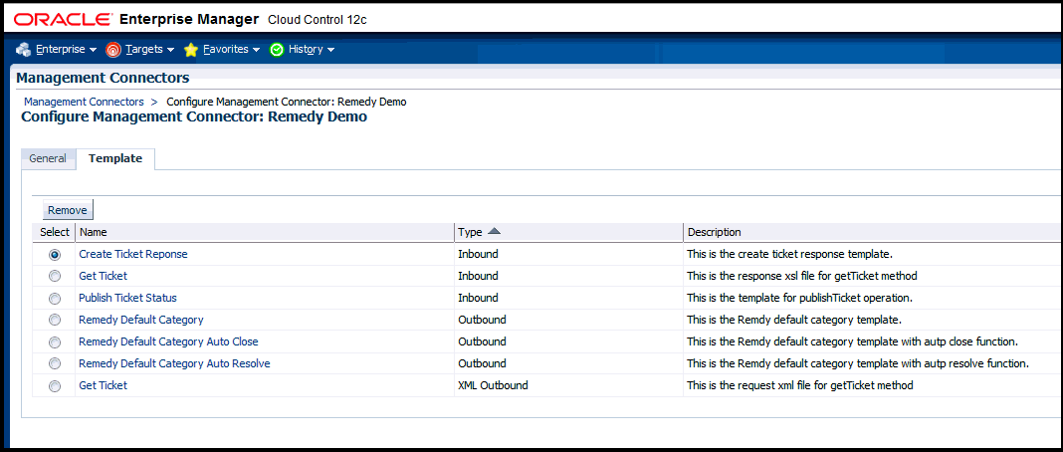Expand the Favorites dropdown menu
1063x452 pixels.
231,50
